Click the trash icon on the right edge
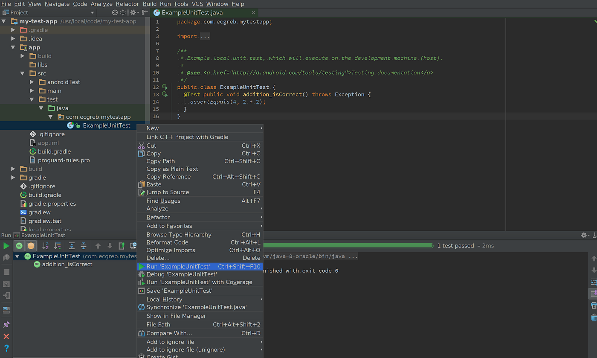Image resolution: width=597 pixels, height=358 pixels. coord(594,317)
